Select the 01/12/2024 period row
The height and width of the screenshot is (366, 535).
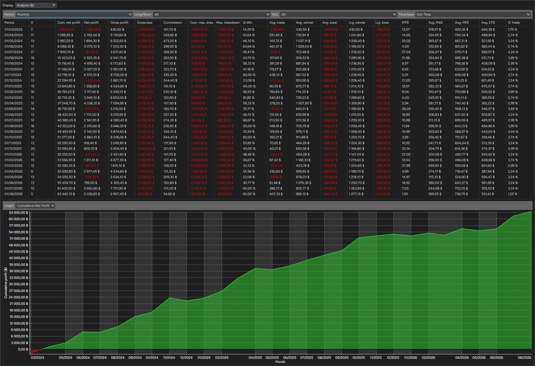[267, 80]
